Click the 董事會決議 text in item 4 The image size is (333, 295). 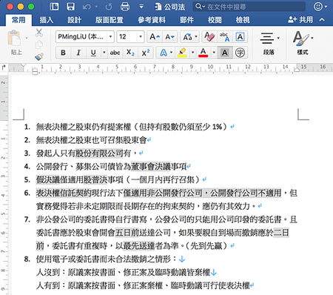coord(150,167)
